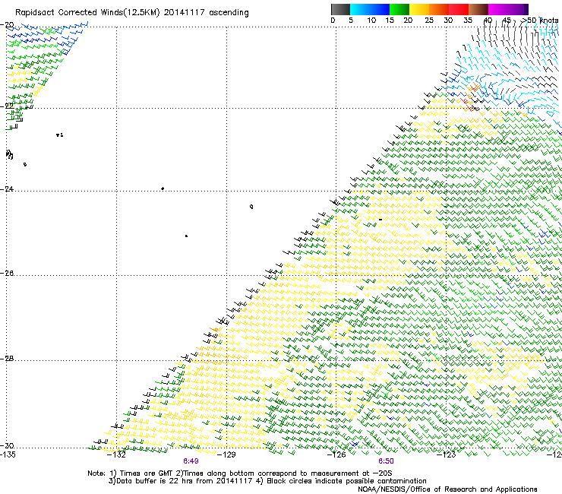This screenshot has height=494, width=562.
Task: Click the latitude label '-26'
Action: [7, 274]
